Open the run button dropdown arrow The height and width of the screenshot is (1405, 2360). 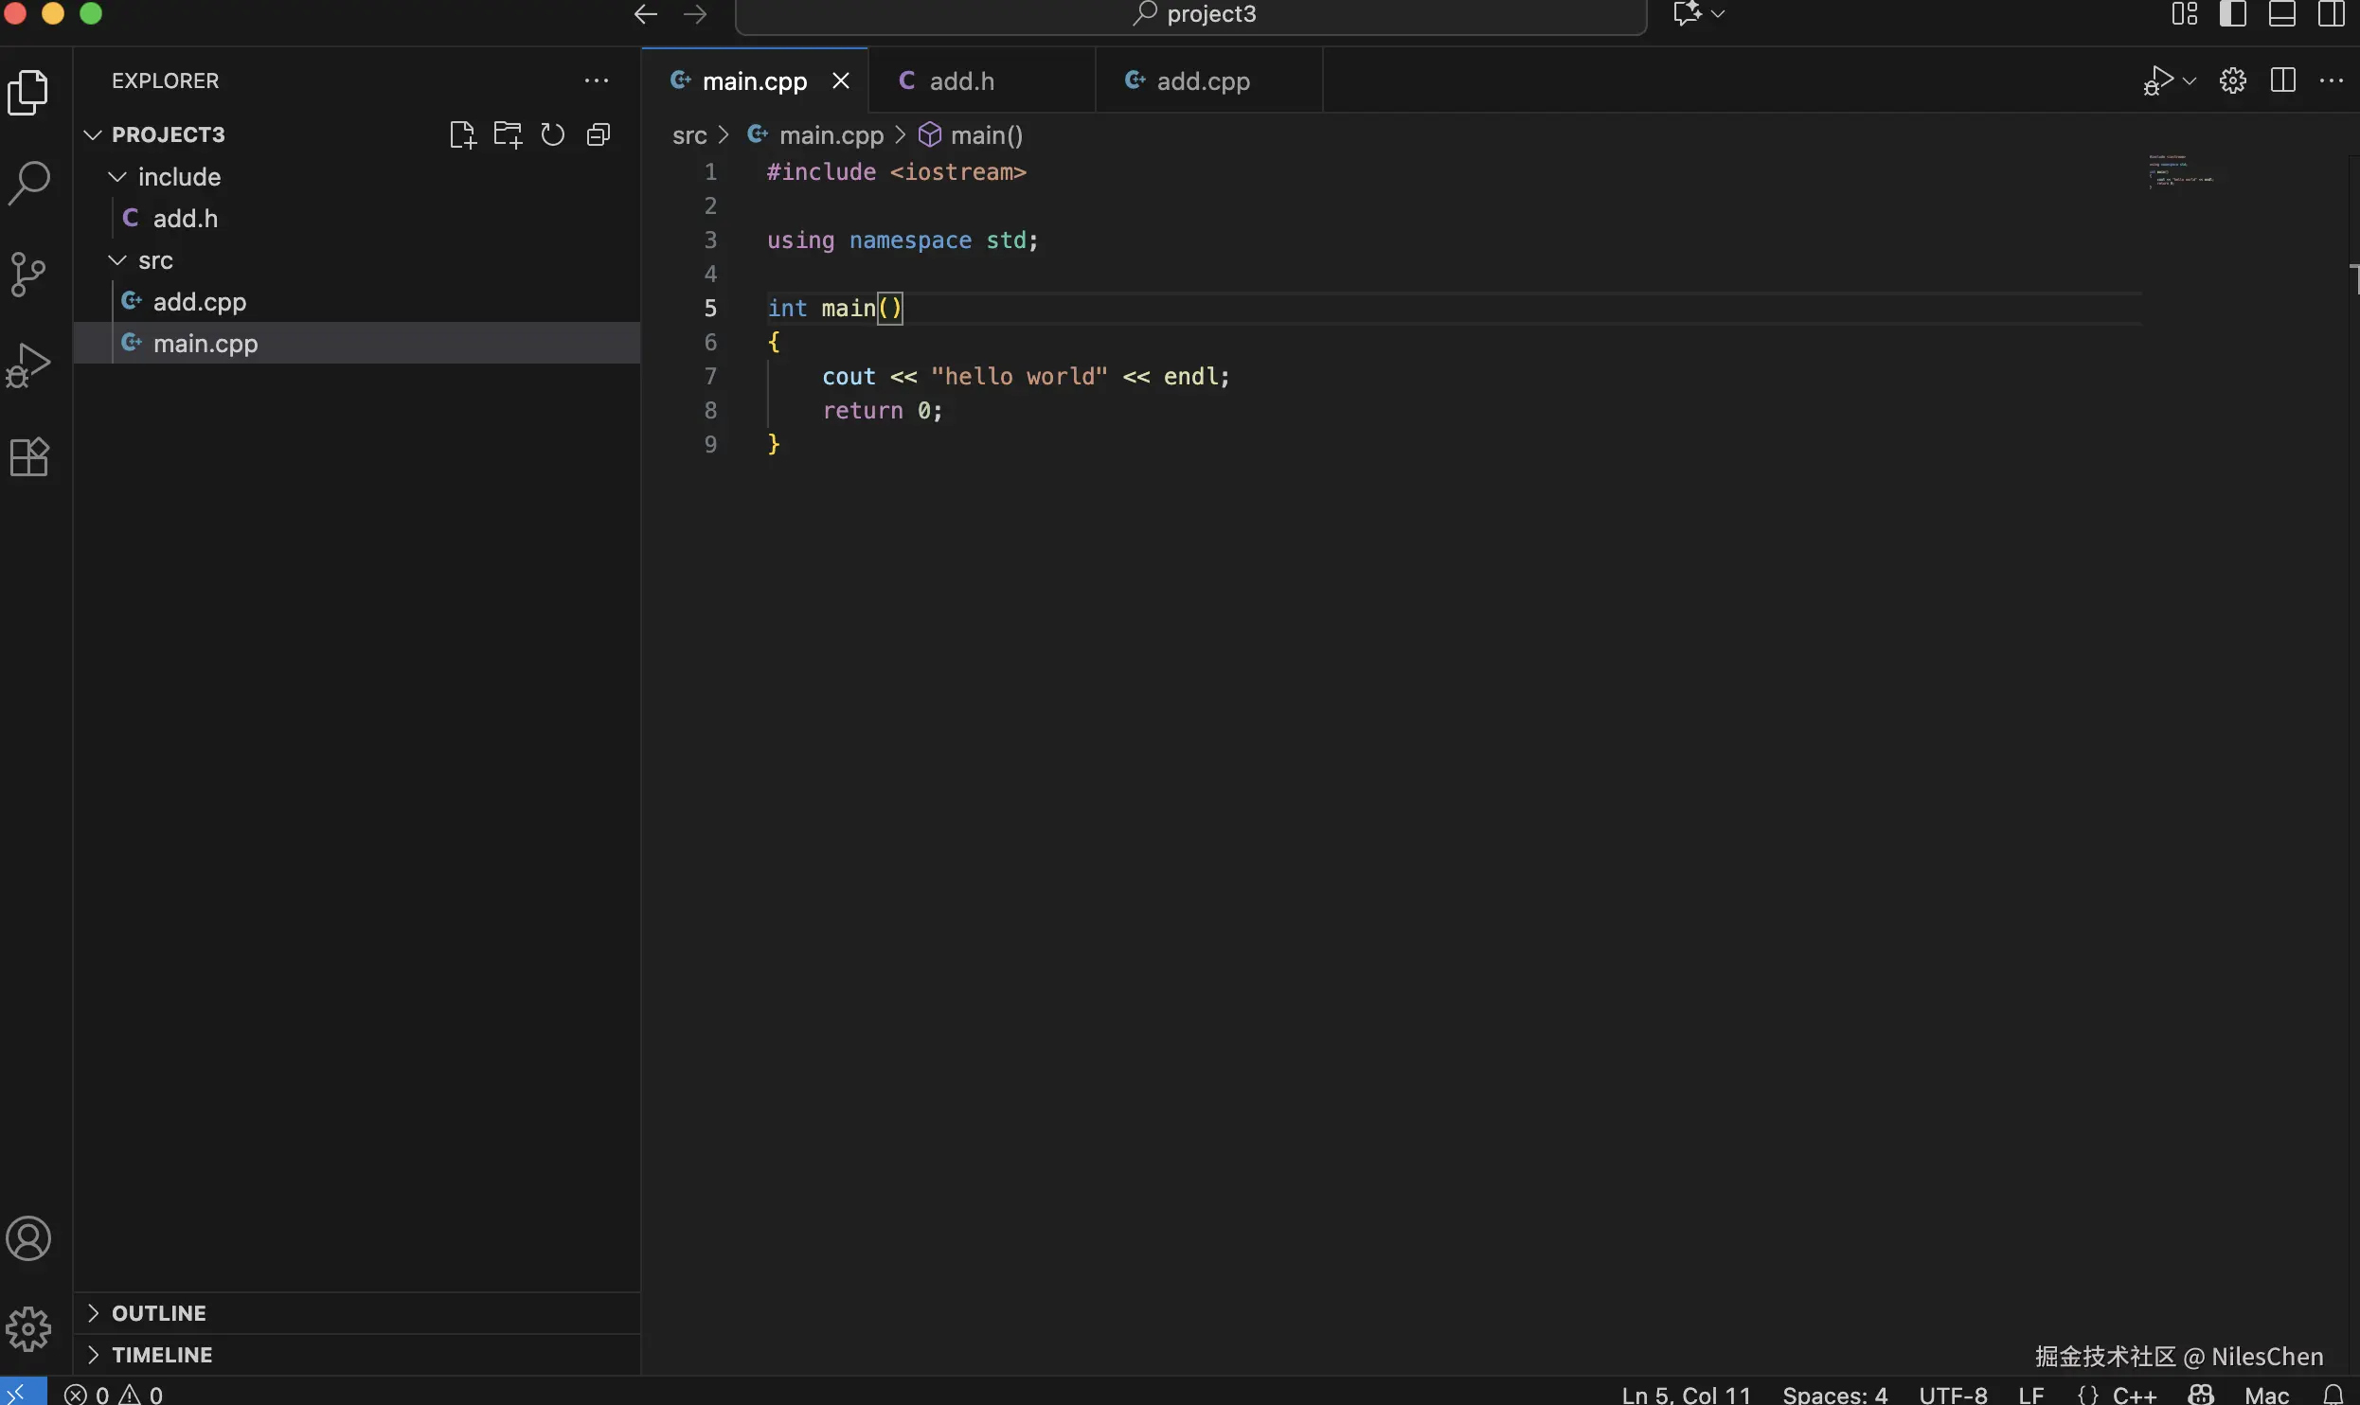[x=2189, y=81]
